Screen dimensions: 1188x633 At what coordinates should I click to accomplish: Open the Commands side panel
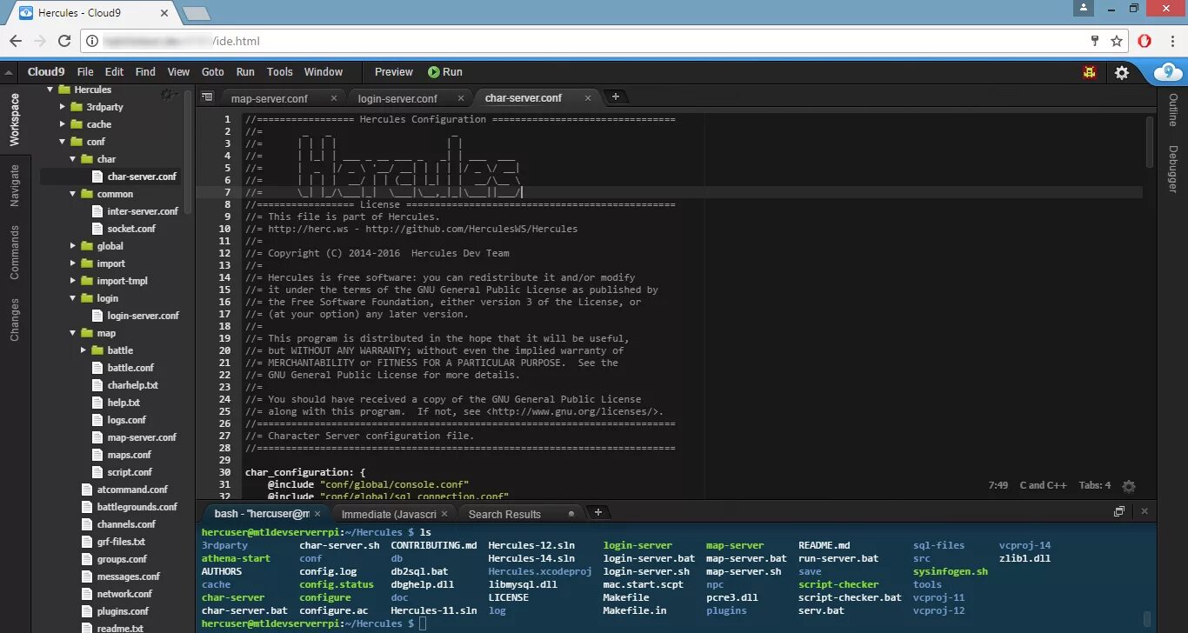coord(15,252)
